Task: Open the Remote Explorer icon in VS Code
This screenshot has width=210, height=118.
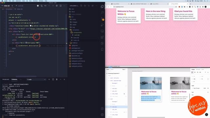Action: pos(102,31)
